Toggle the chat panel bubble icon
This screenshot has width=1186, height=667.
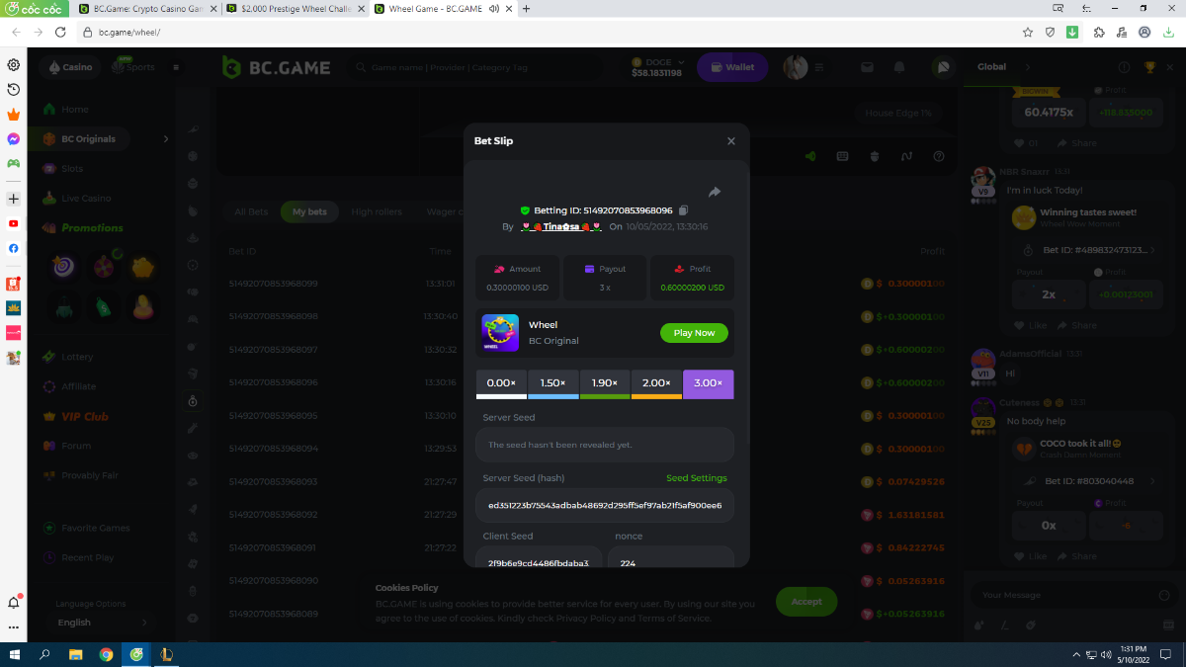[x=944, y=67]
